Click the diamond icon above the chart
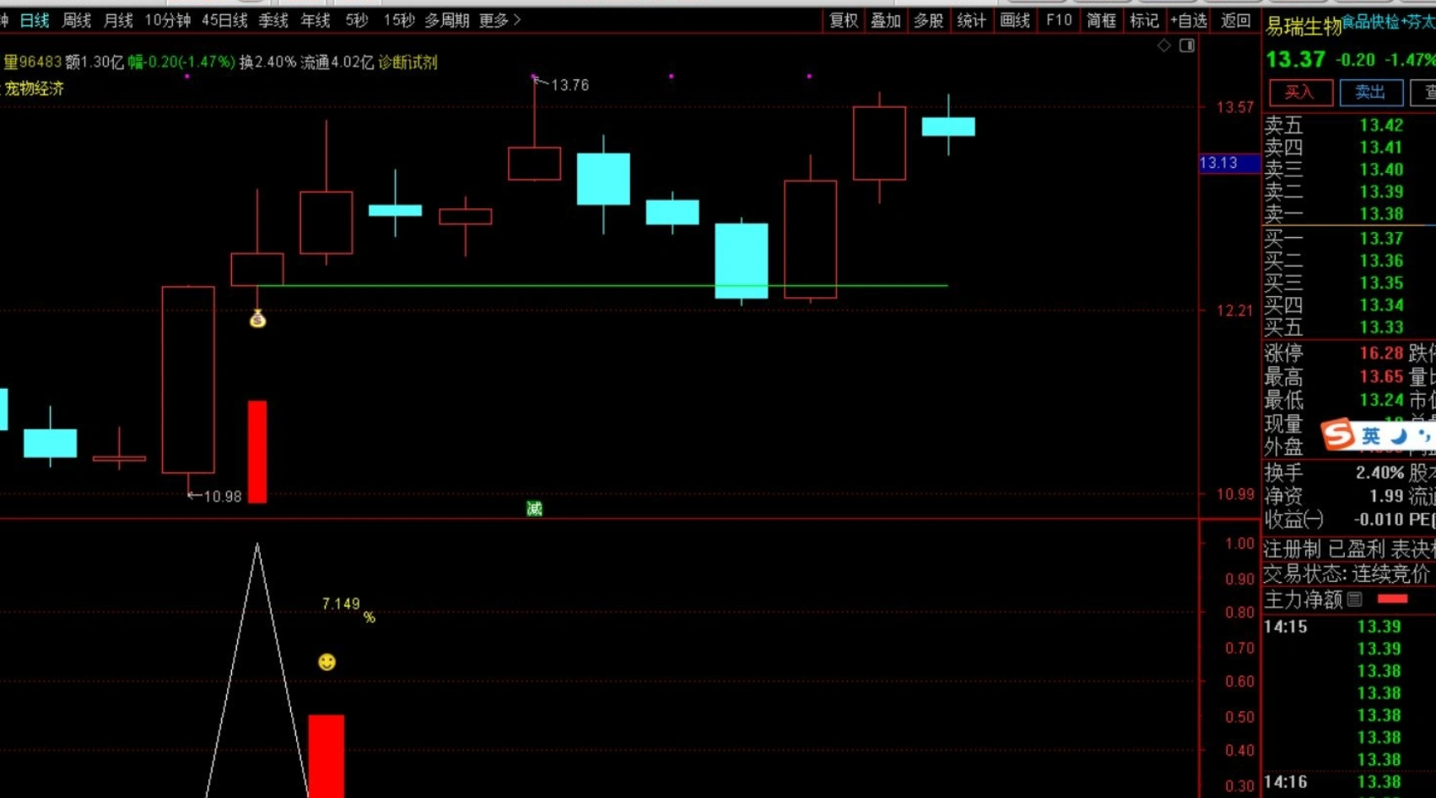 (1163, 46)
